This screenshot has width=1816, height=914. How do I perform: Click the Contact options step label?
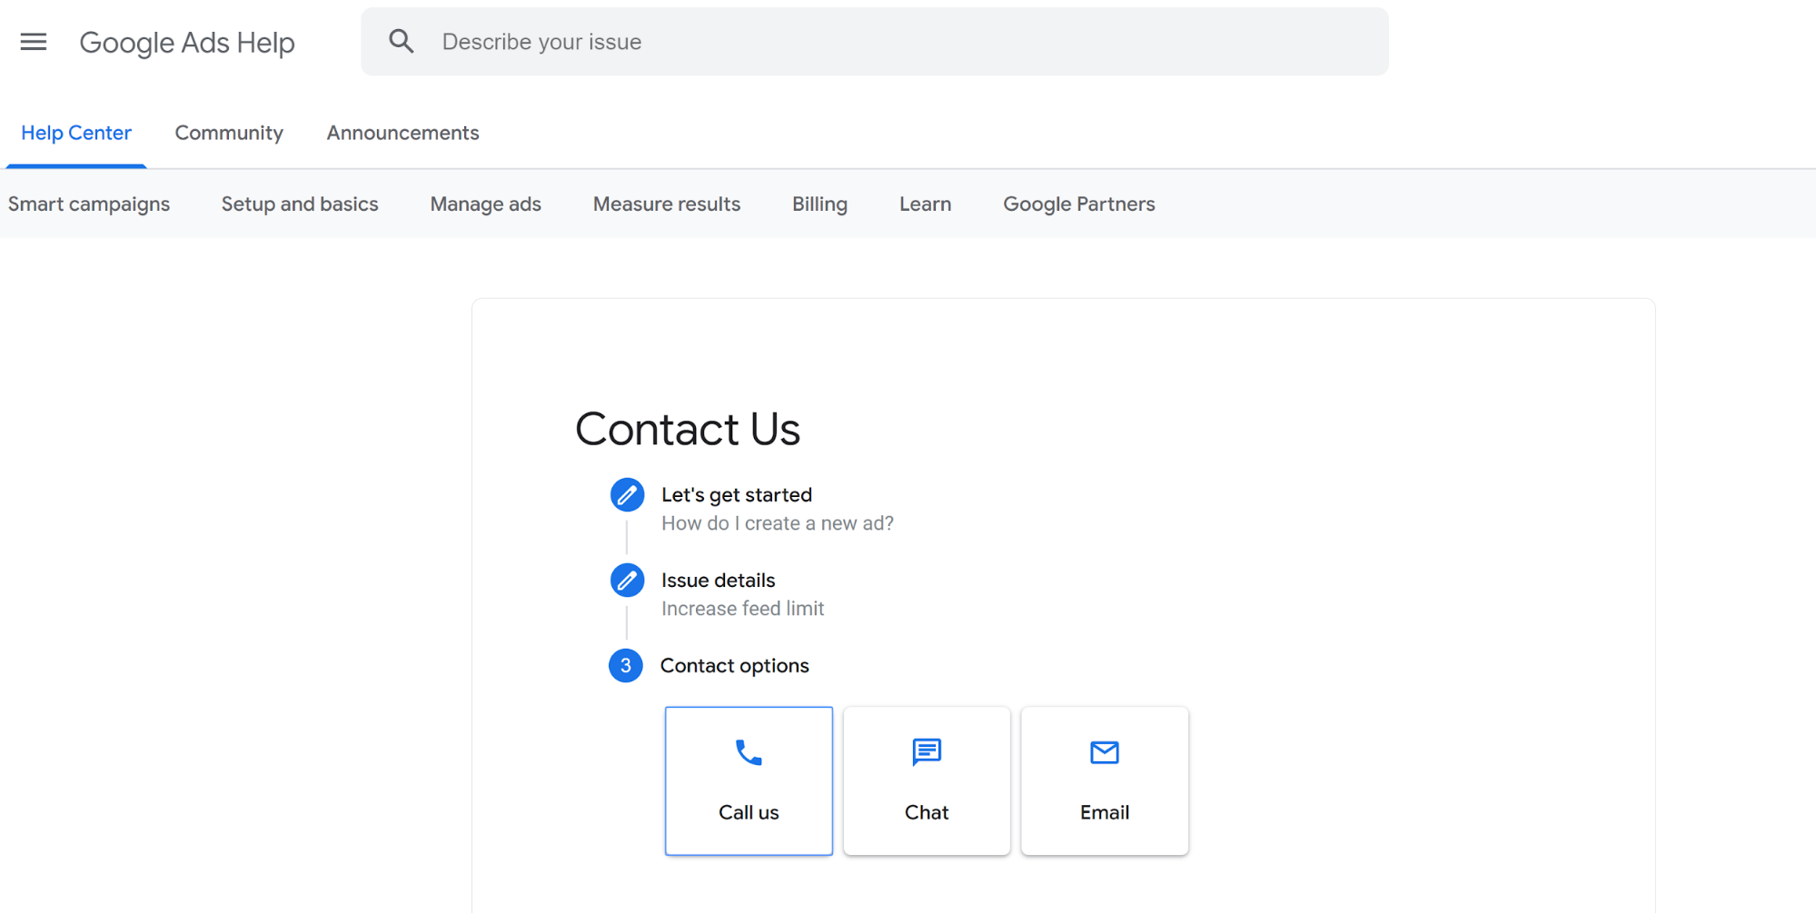pos(735,666)
